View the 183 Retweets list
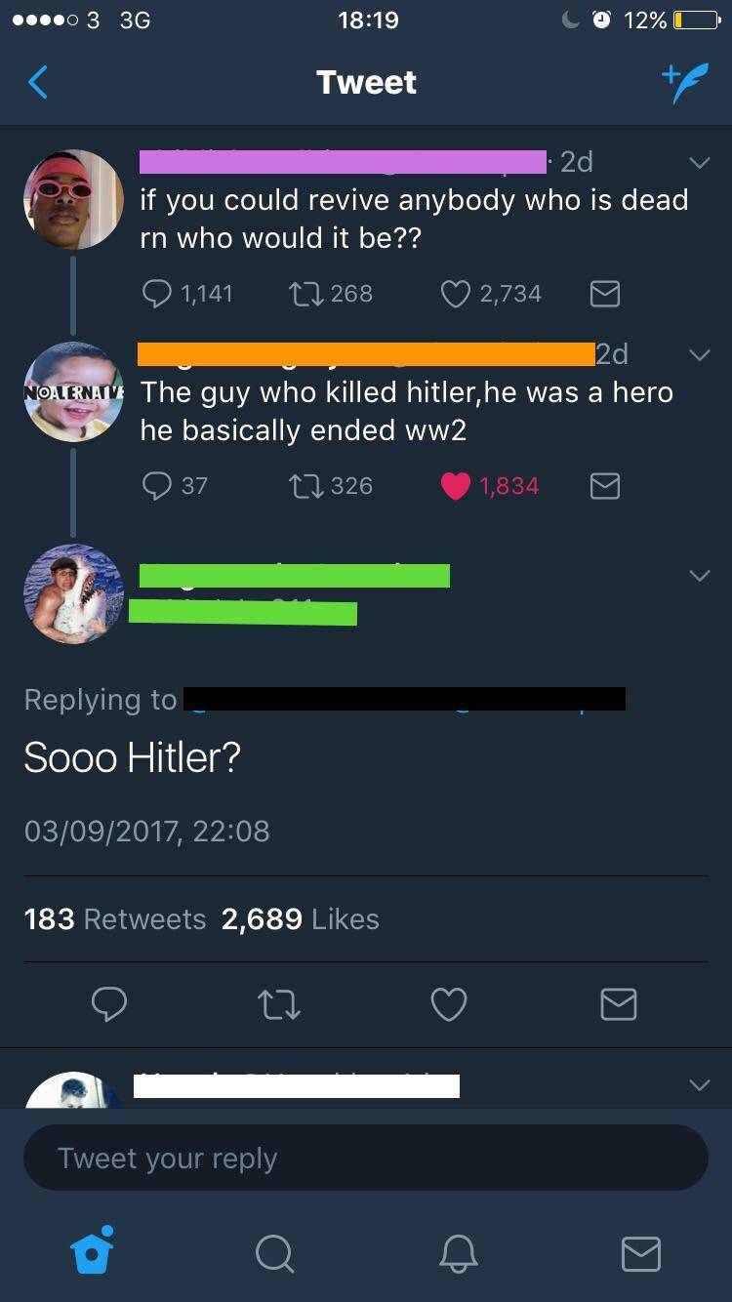Screen dimensions: 732x1302 (115, 918)
